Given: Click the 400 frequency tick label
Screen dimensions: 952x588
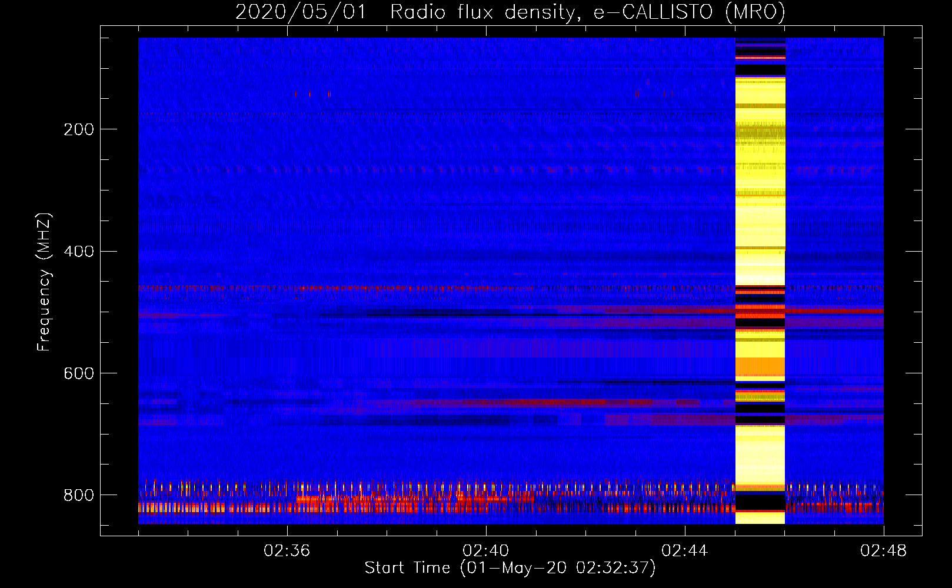Looking at the screenshot, I should coord(79,251).
